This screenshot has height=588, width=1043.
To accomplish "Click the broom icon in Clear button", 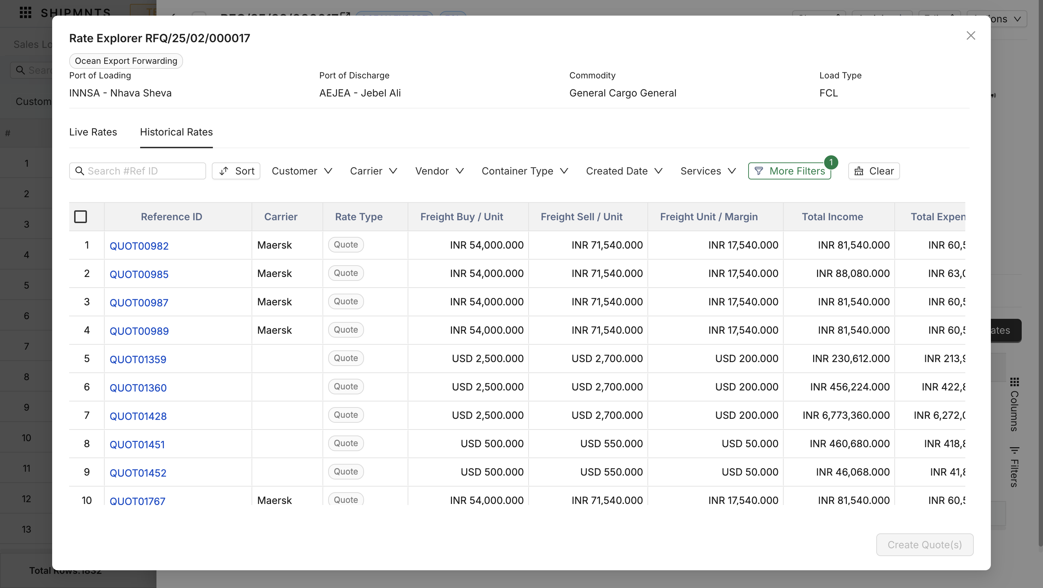I will tap(859, 171).
